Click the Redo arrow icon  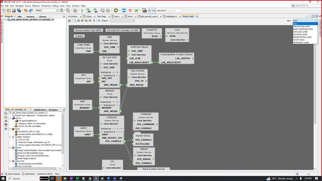click(x=31, y=11)
